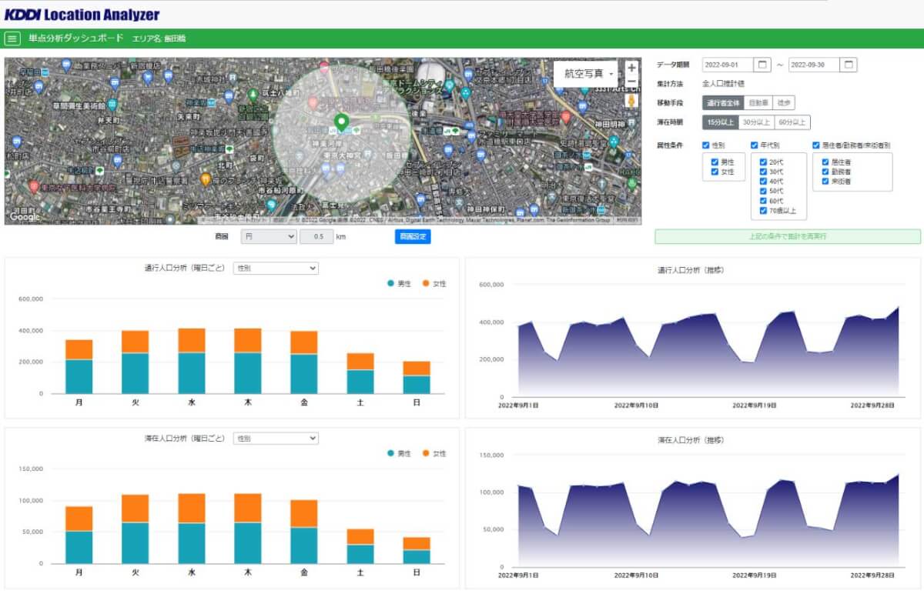Click the green location pin on map

click(341, 122)
